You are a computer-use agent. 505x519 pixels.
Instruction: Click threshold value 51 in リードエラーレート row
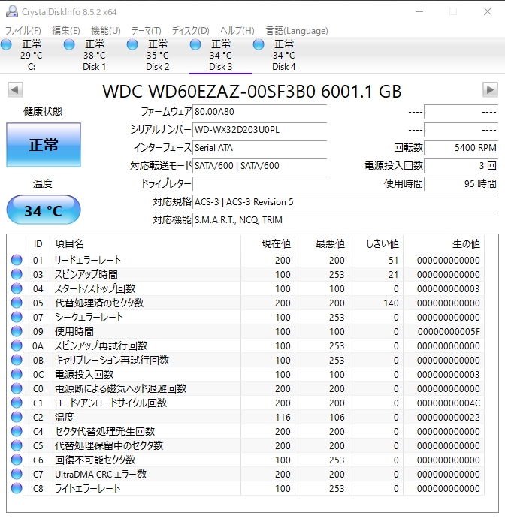click(x=393, y=260)
